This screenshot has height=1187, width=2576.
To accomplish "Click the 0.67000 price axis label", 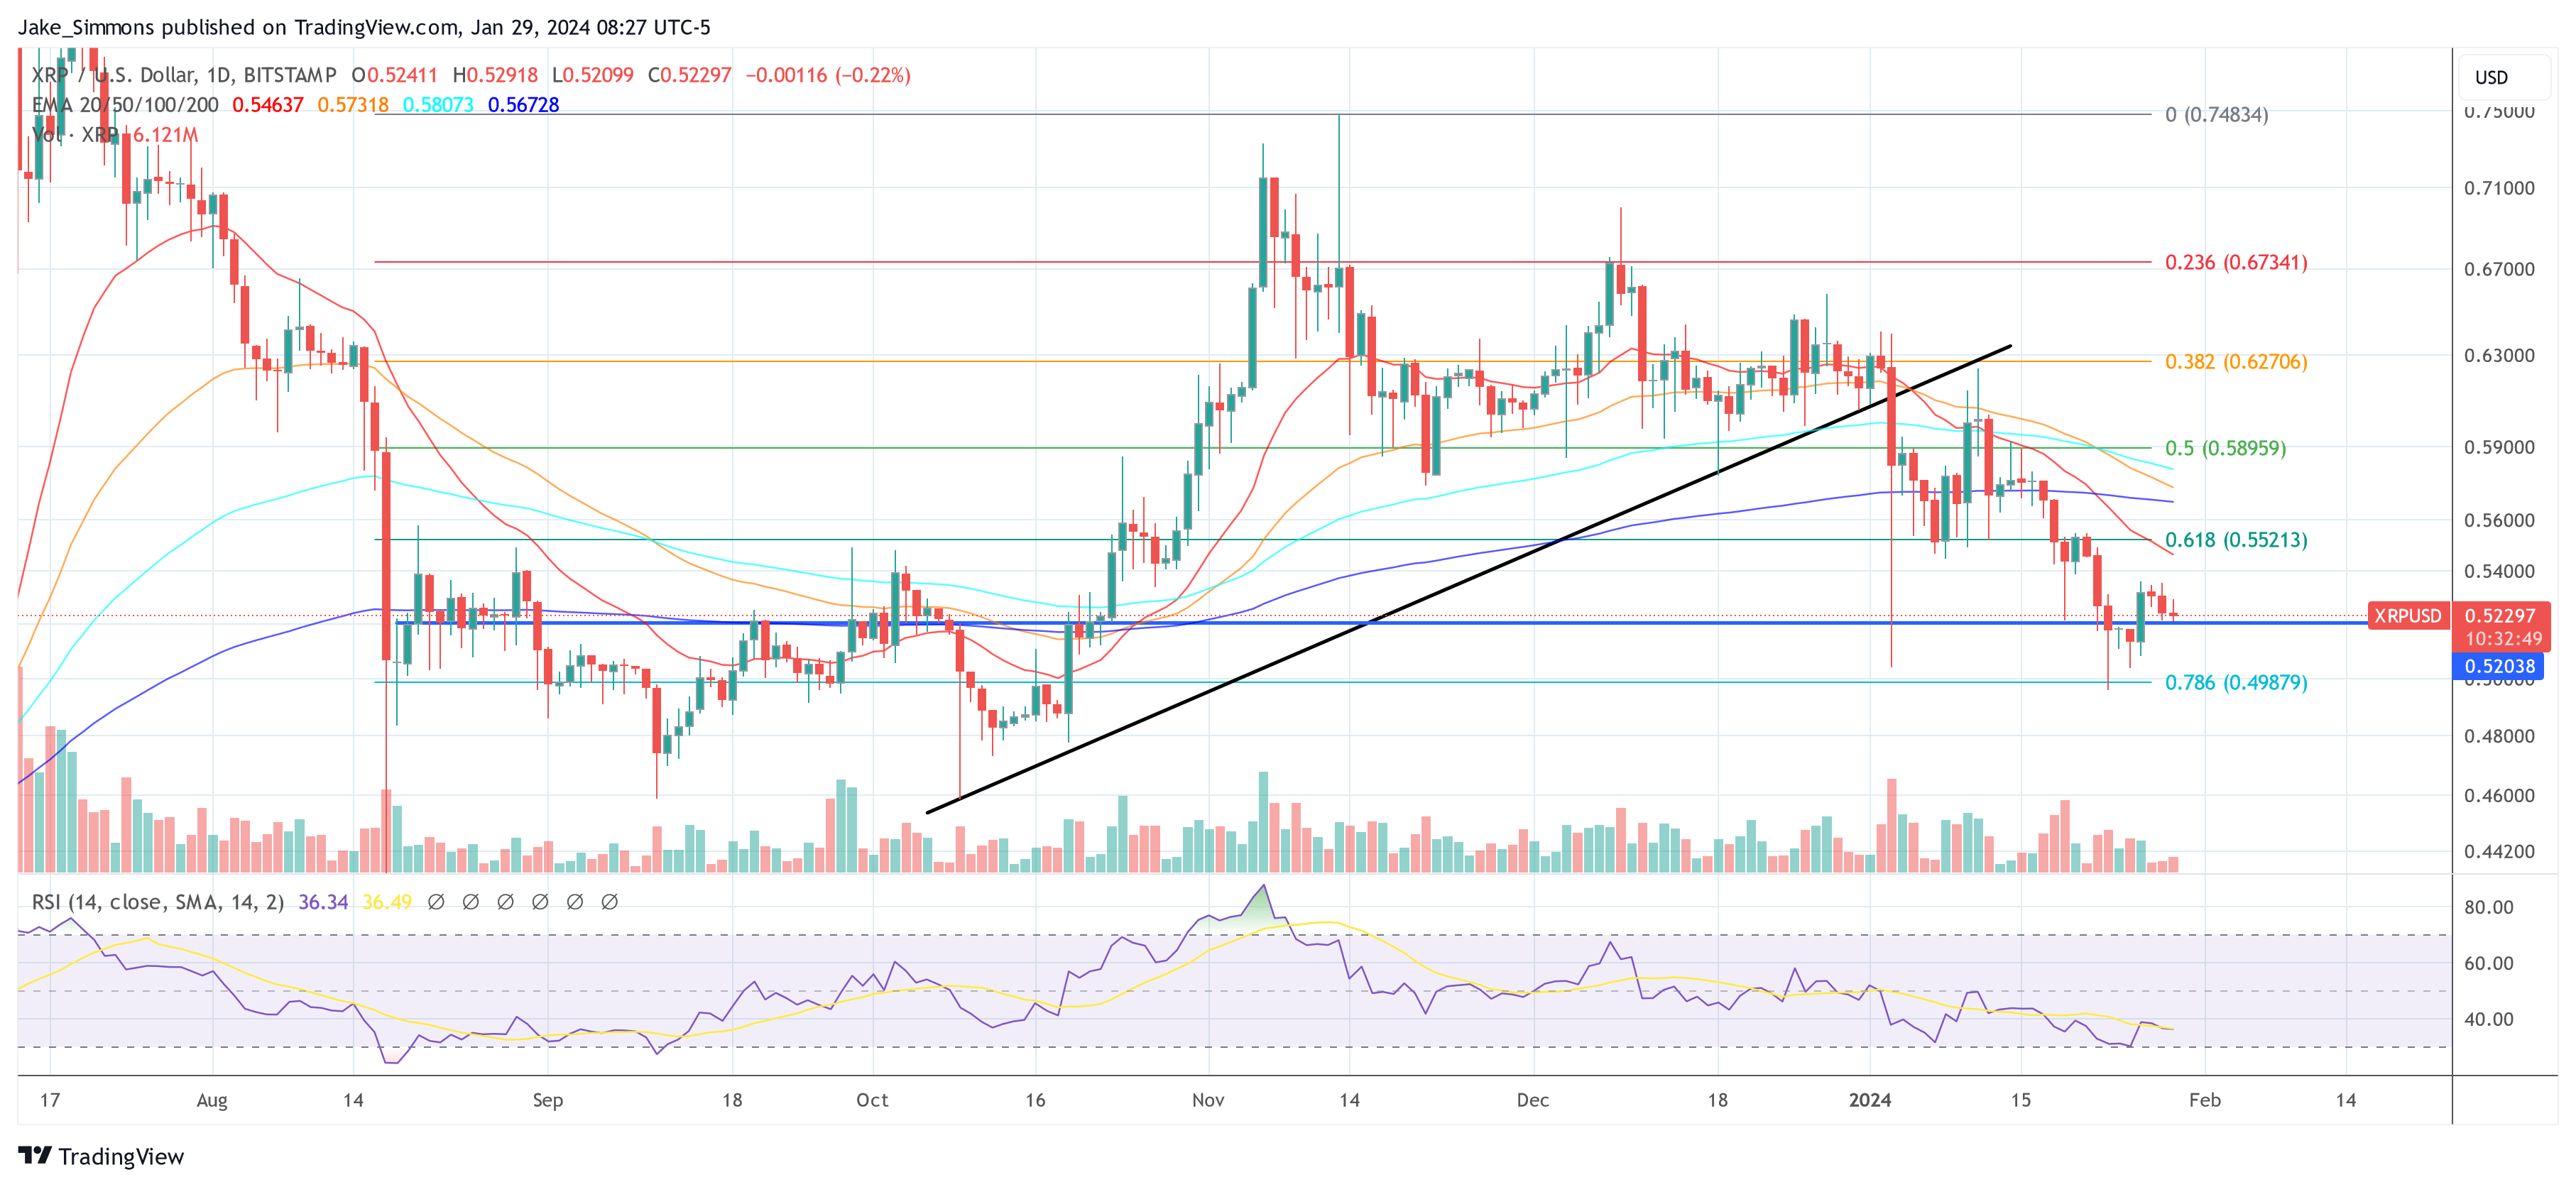I will click(2499, 269).
